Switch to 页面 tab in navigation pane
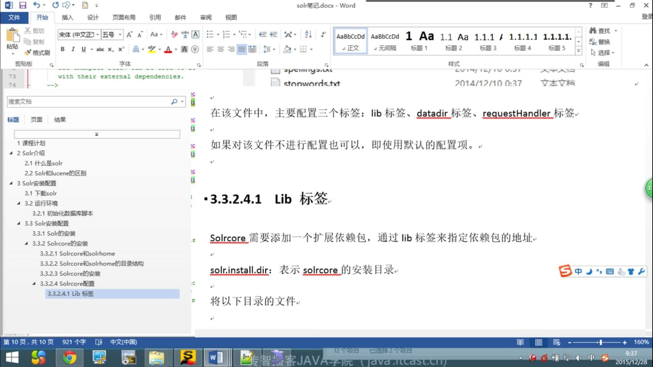 (36, 120)
